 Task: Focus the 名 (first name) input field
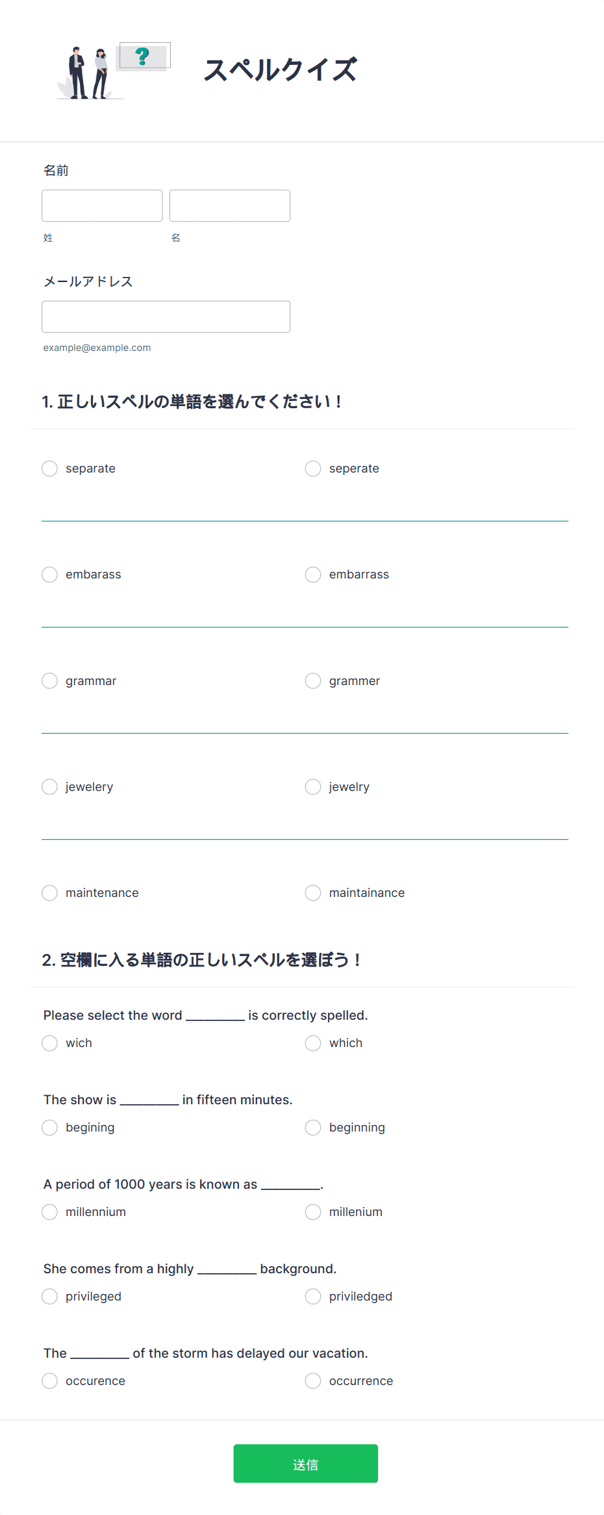tap(230, 205)
